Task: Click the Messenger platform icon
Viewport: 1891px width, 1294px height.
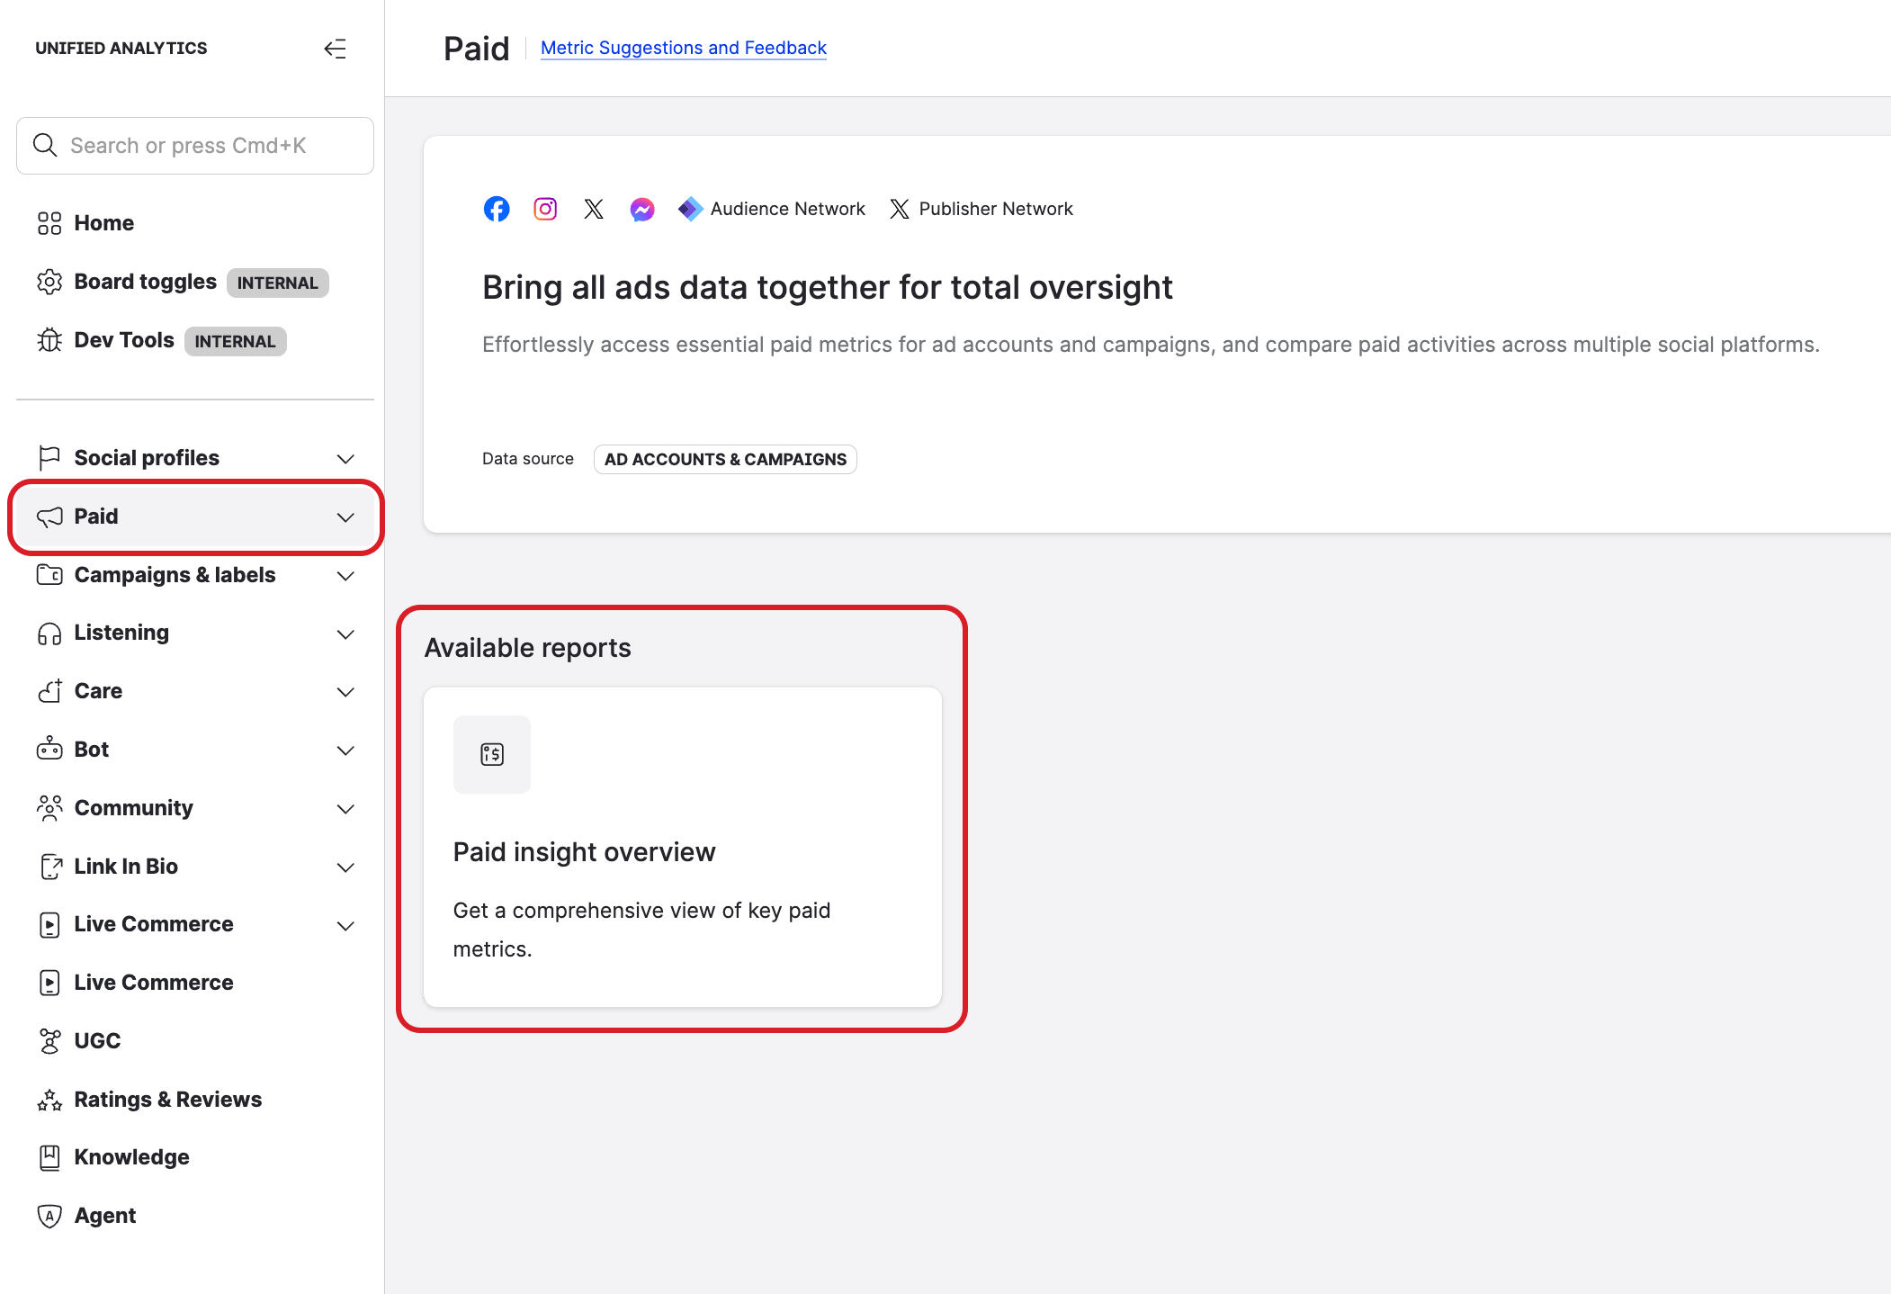Action: (641, 208)
